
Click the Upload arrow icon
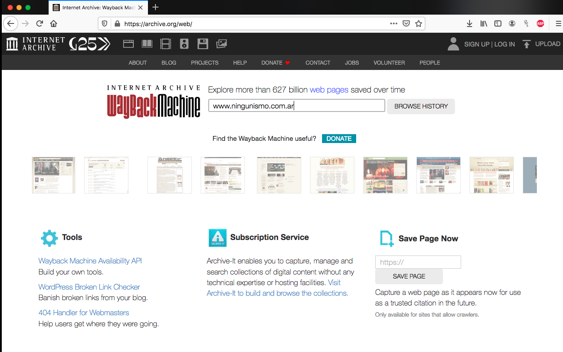tap(526, 44)
